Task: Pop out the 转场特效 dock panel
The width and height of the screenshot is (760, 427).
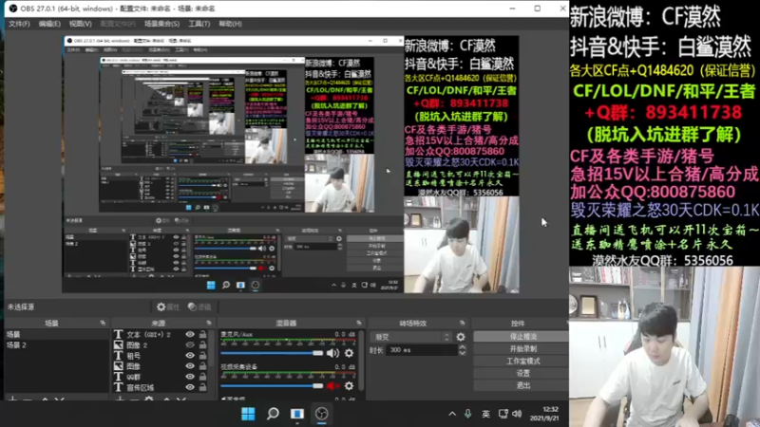Action: tap(462, 323)
